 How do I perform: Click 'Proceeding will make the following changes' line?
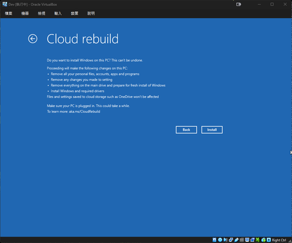point(87,68)
